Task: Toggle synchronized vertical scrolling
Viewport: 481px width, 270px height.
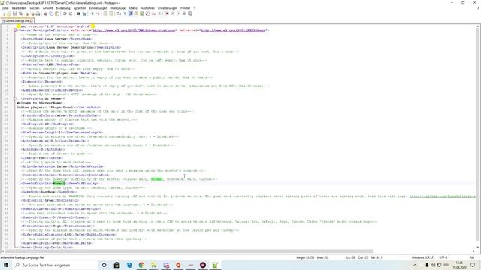Action: coord(105,13)
